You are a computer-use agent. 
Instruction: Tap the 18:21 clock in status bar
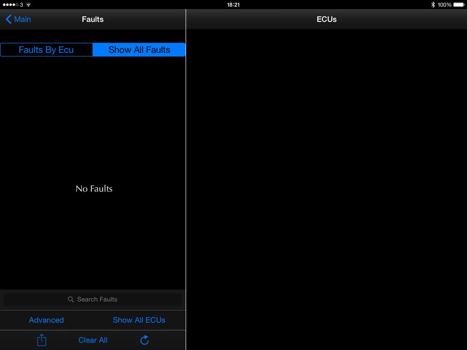pyautogui.click(x=233, y=5)
